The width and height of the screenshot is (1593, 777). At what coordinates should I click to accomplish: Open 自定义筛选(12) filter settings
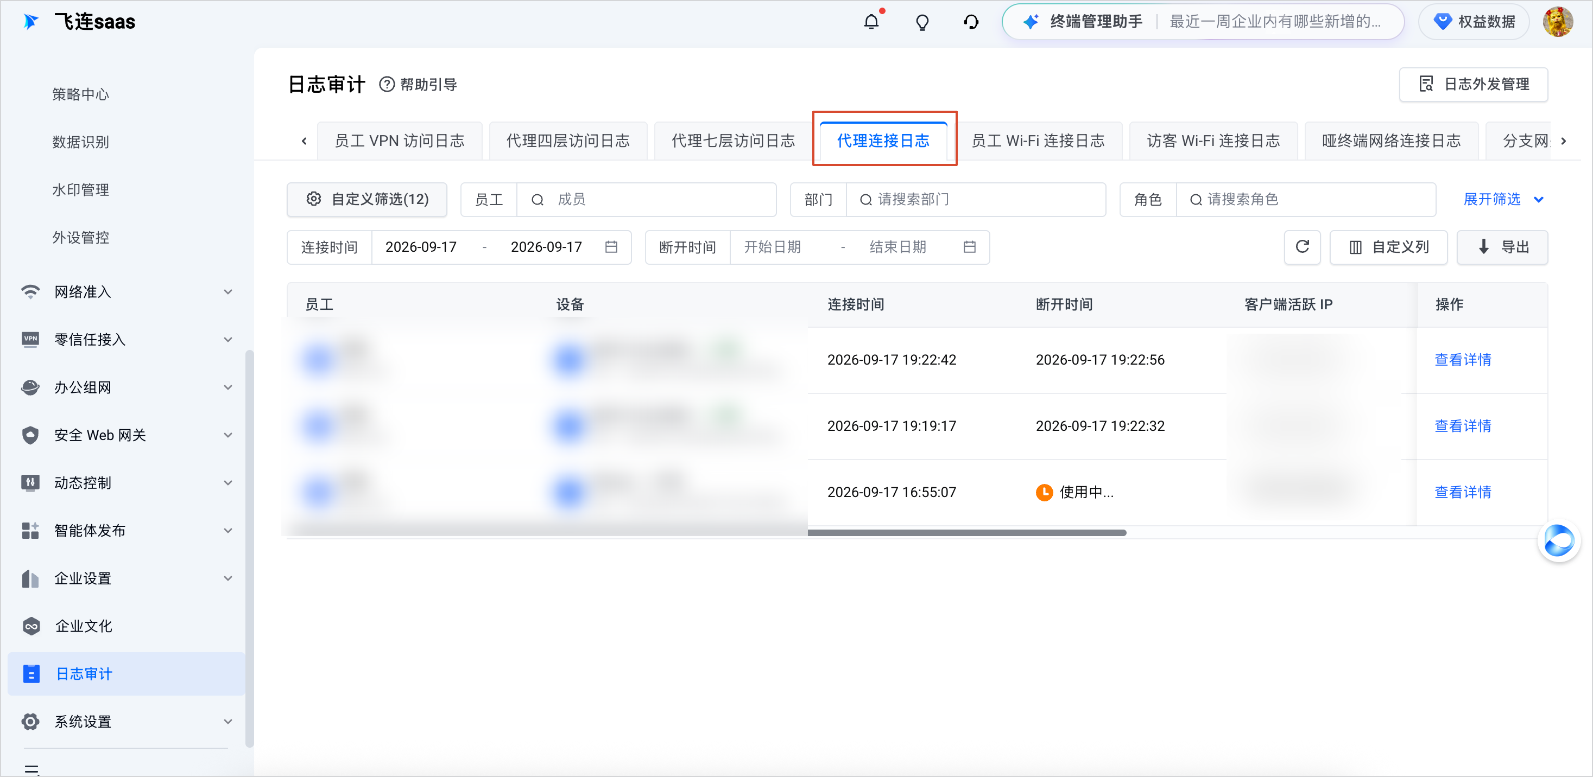[366, 199]
